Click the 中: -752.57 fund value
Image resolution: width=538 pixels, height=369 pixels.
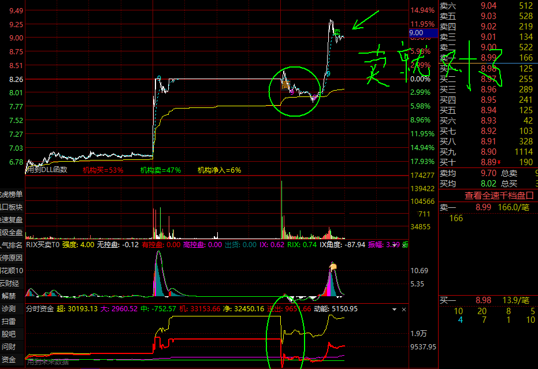coord(158,309)
